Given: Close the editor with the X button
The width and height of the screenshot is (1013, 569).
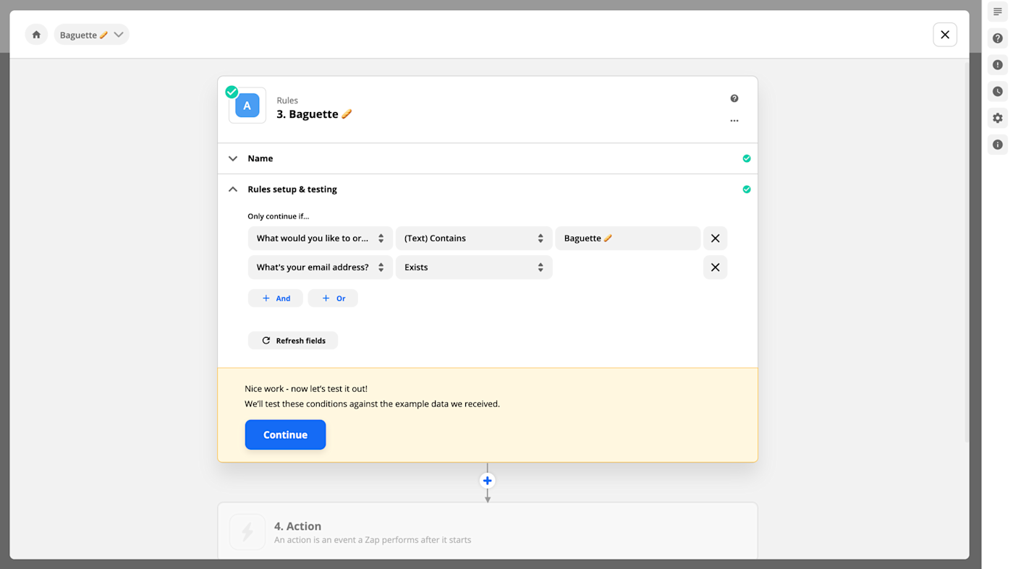Looking at the screenshot, I should [x=945, y=35].
